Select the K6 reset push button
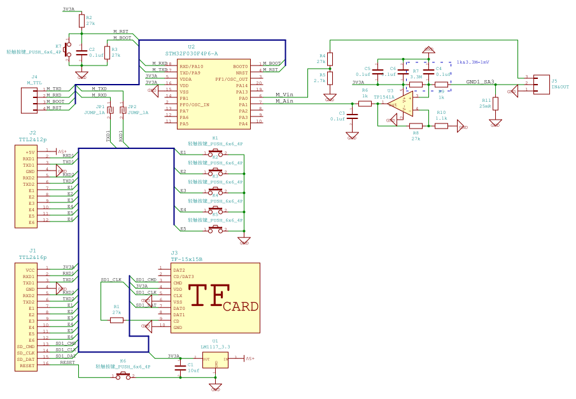The height and width of the screenshot is (399, 576). 123,377
